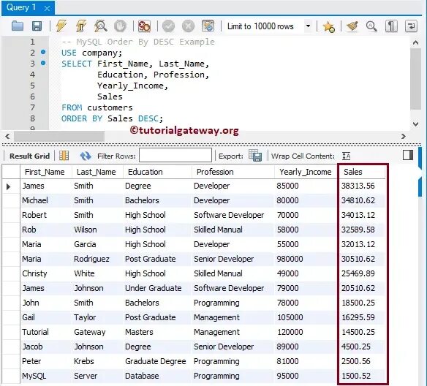Beautify query with broom icon
The height and width of the screenshot is (386, 427).
click(352, 26)
